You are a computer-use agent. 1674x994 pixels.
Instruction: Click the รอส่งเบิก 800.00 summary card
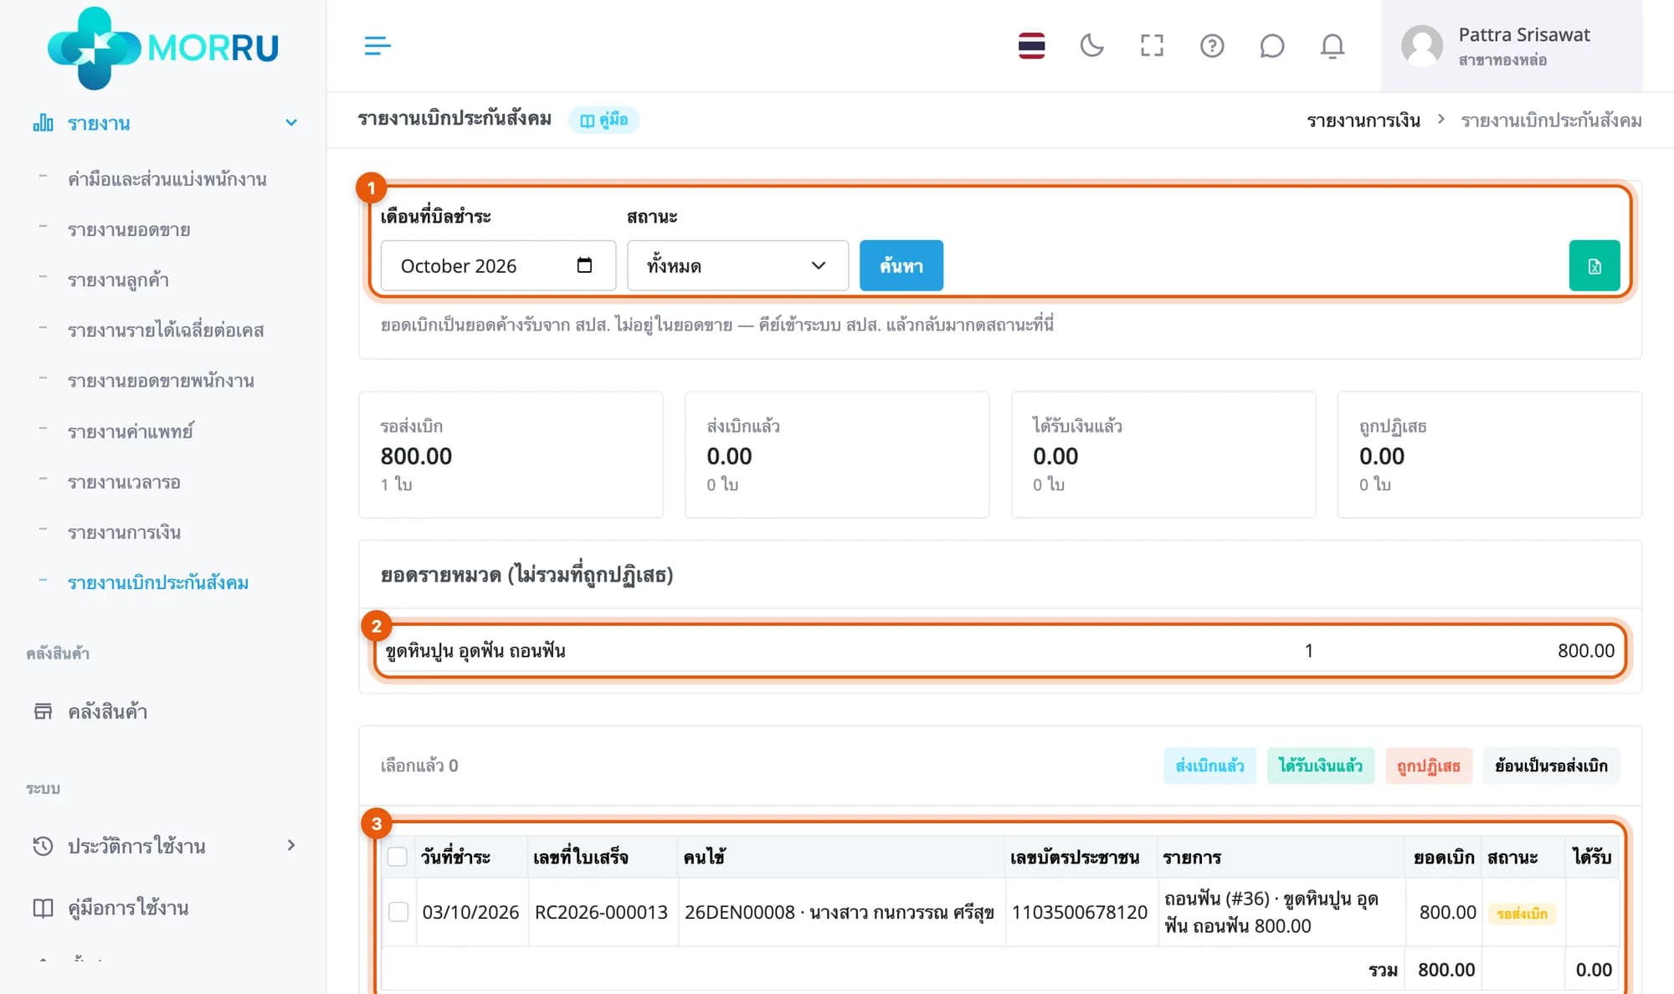[511, 454]
